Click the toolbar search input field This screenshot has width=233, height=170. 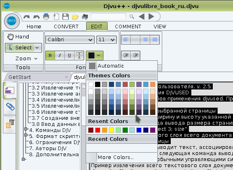pos(108,17)
